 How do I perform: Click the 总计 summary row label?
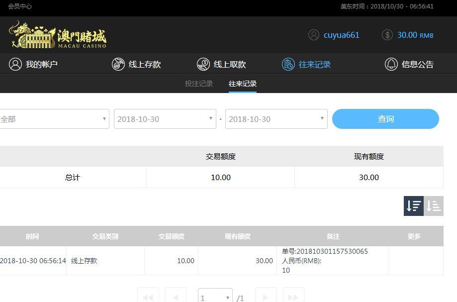pos(72,178)
